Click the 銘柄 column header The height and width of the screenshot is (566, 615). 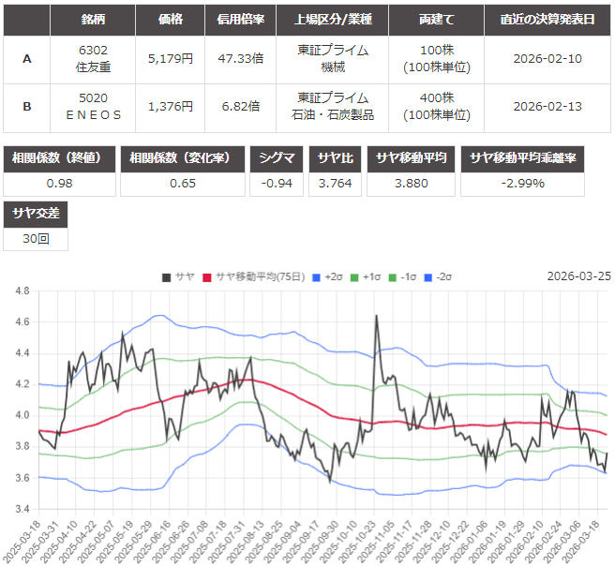coord(94,19)
